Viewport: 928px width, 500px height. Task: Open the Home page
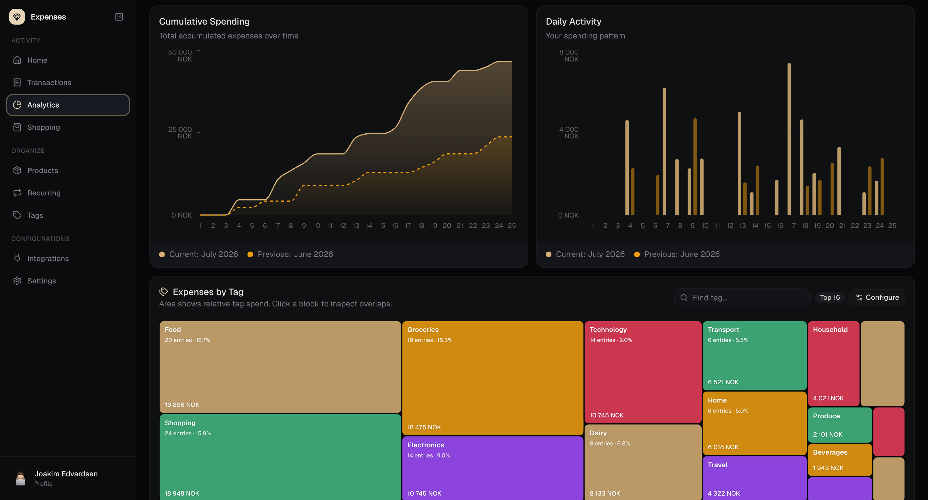coord(68,60)
